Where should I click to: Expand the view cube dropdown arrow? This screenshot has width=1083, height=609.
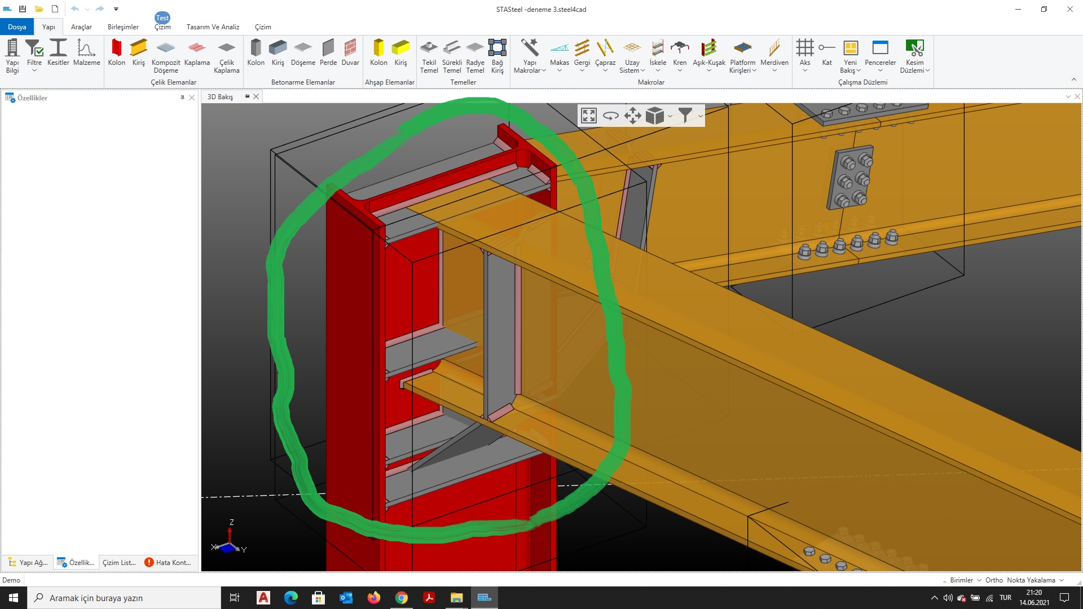(670, 116)
